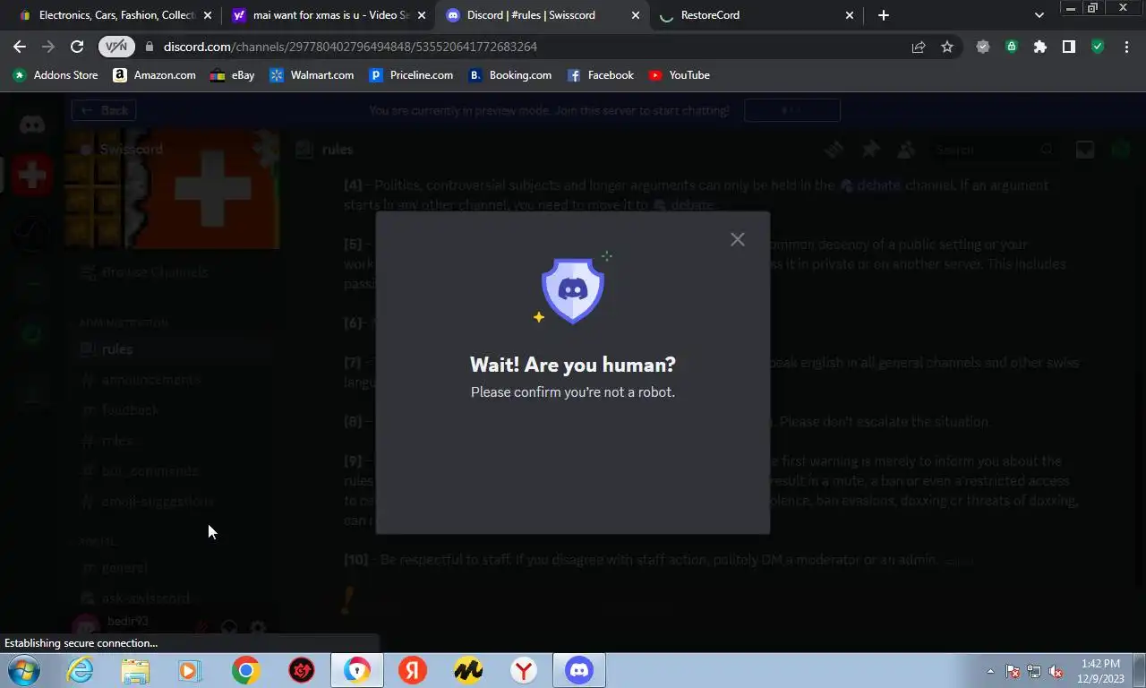
Task: Open a new browser tab
Action: coord(884,15)
